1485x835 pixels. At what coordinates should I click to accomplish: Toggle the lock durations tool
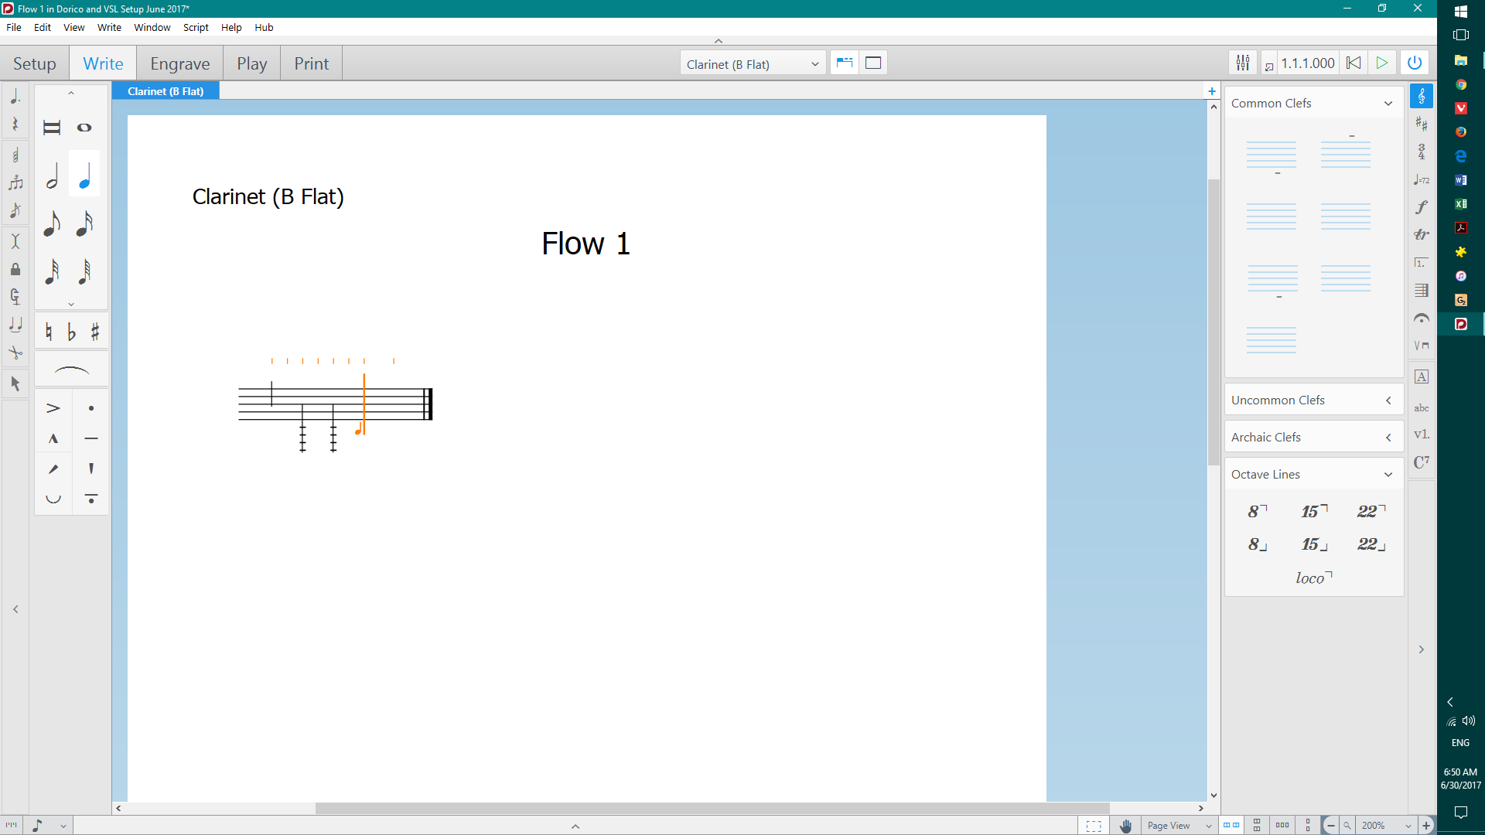click(15, 269)
